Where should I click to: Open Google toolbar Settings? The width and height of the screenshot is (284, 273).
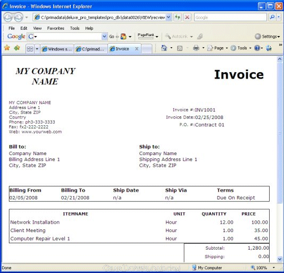pyautogui.click(x=267, y=37)
